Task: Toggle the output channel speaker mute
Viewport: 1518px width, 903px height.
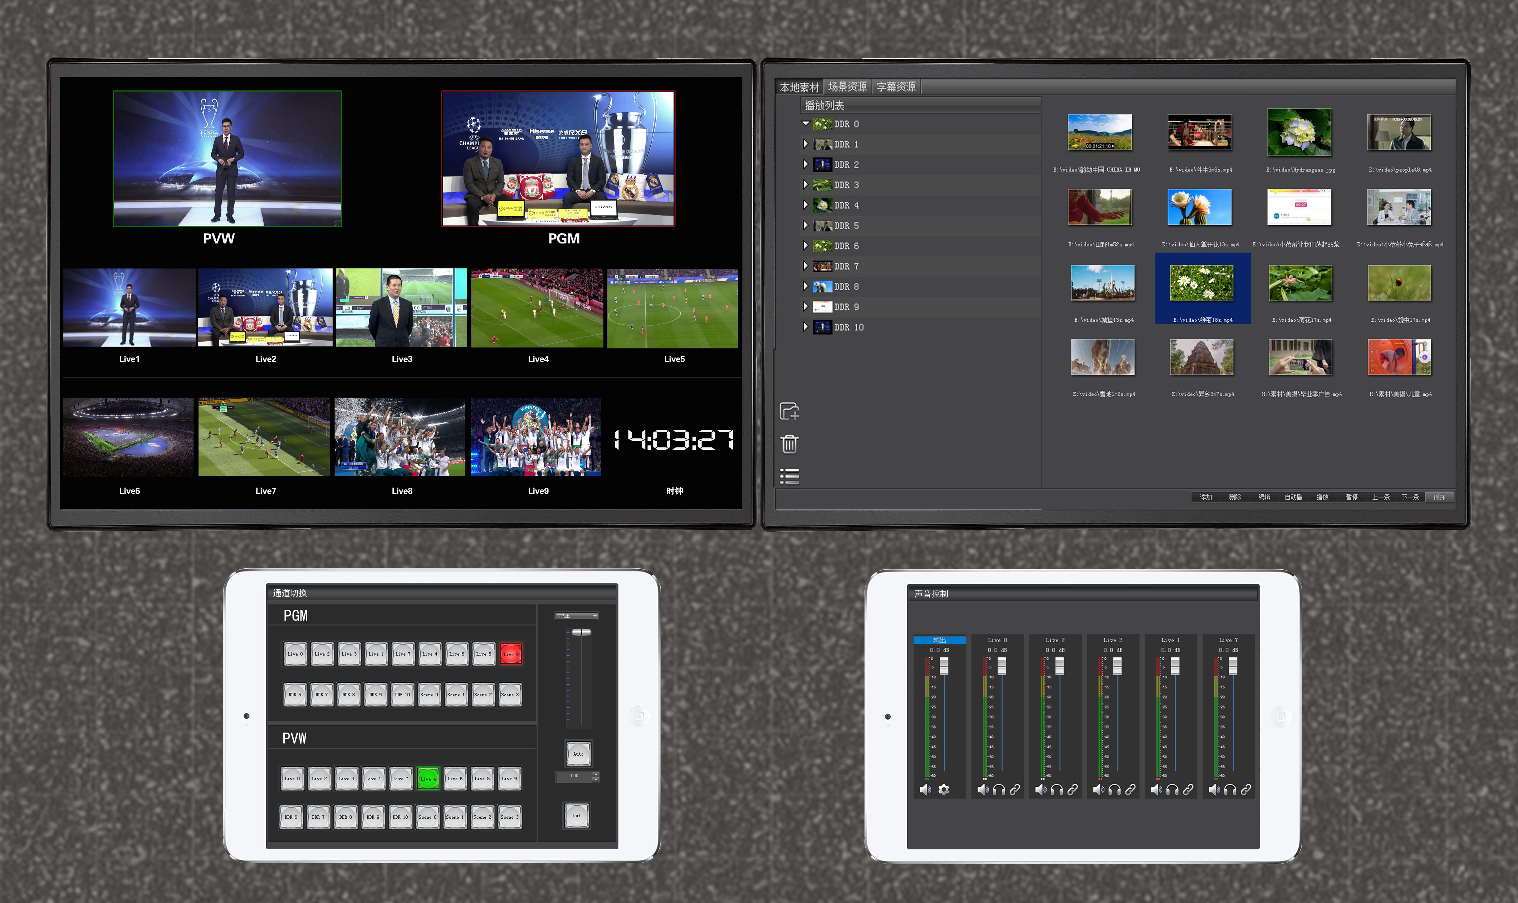Action: [925, 789]
